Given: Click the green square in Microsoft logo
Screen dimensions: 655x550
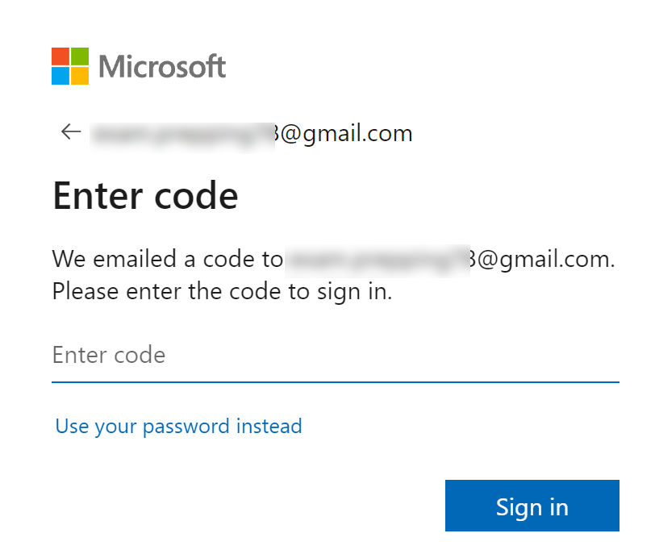Looking at the screenshot, I should [x=80, y=56].
